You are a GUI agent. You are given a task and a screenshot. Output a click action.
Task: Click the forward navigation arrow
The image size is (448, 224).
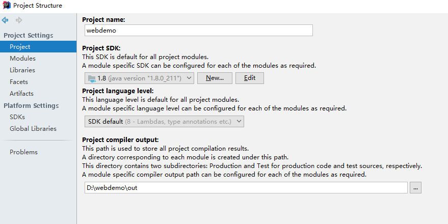click(19, 20)
